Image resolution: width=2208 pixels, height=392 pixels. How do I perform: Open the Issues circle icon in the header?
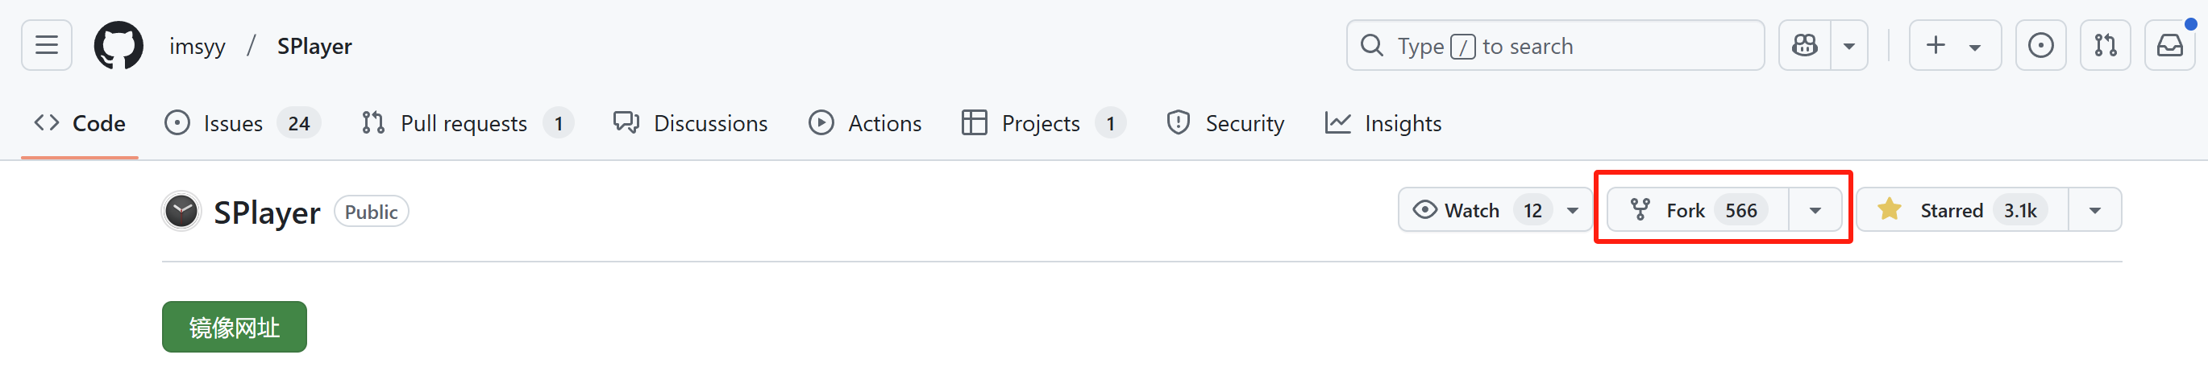(x=2040, y=45)
